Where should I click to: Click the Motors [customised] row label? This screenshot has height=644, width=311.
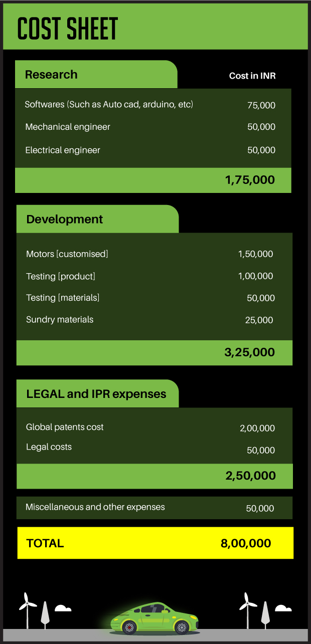[x=67, y=254]
